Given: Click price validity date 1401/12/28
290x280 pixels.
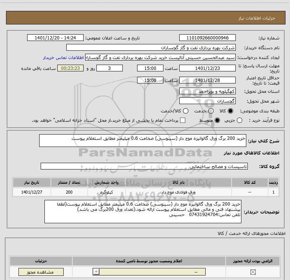Looking at the screenshot, I should click(x=207, y=80).
